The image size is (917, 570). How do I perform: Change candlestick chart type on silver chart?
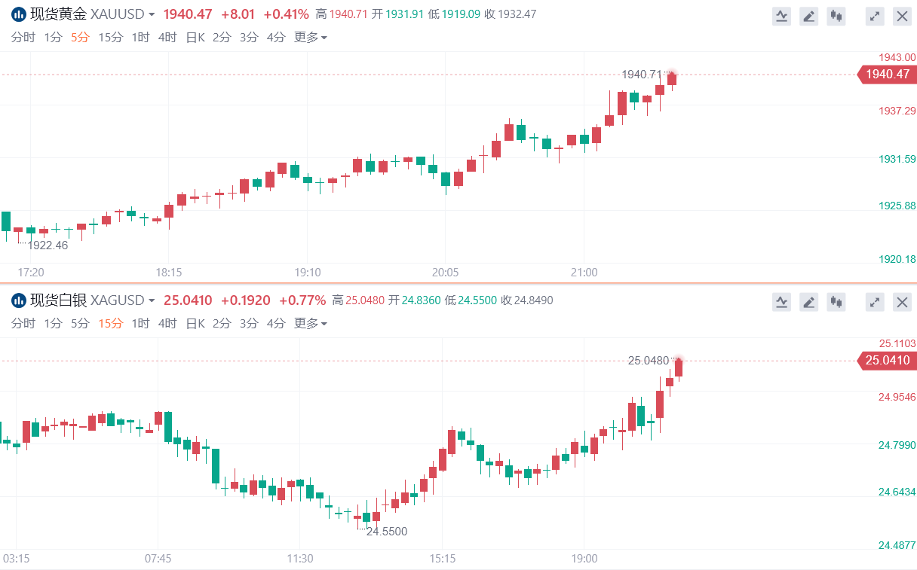click(x=836, y=302)
